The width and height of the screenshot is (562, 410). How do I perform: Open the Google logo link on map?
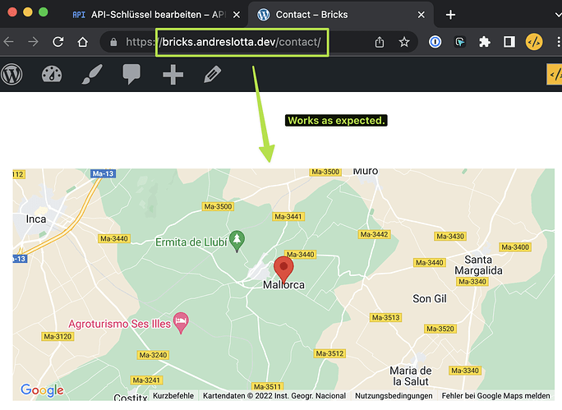pos(42,390)
